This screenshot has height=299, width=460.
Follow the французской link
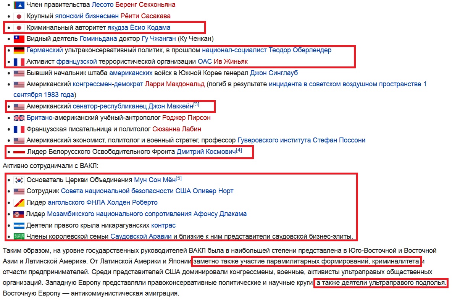(x=77, y=61)
